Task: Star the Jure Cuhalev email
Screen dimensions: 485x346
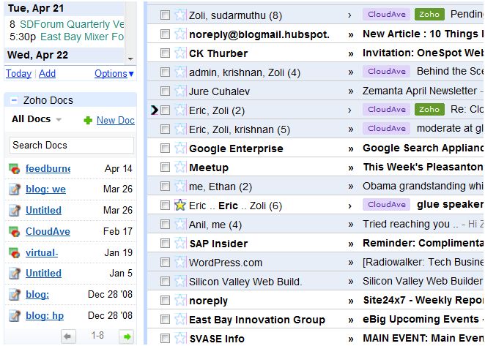Action: pos(180,91)
